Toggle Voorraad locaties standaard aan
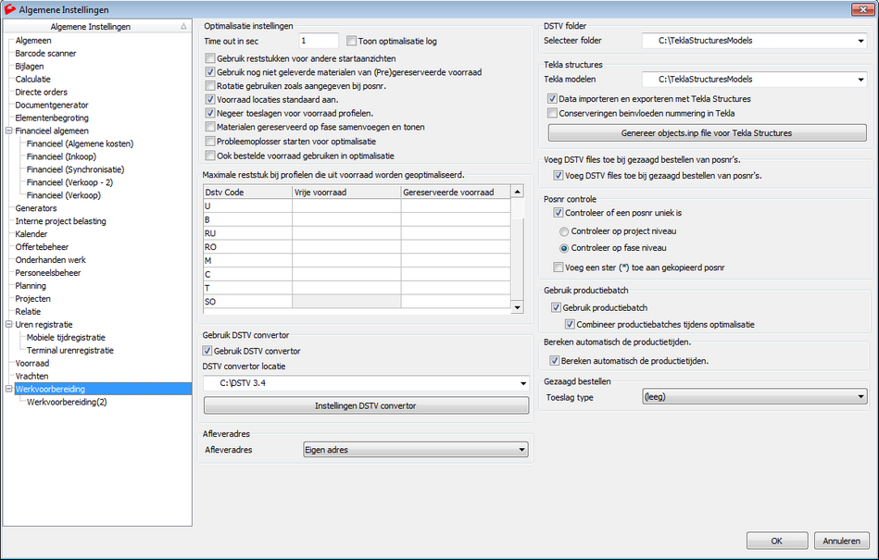The image size is (879, 560). tap(210, 100)
